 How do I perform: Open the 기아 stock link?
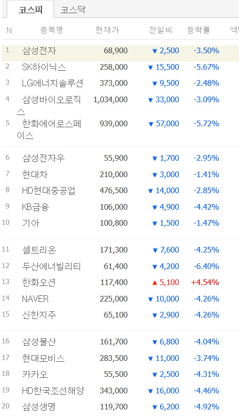(x=31, y=223)
